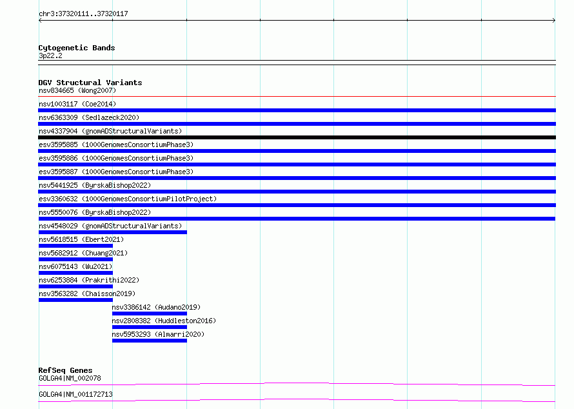
Task: Click the magenta line for GOLGA4|NM_001172713
Action: click(x=297, y=400)
